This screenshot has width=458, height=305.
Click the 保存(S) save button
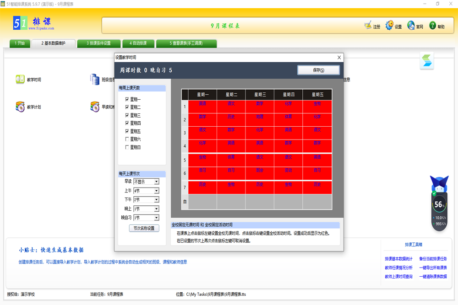tap(318, 70)
